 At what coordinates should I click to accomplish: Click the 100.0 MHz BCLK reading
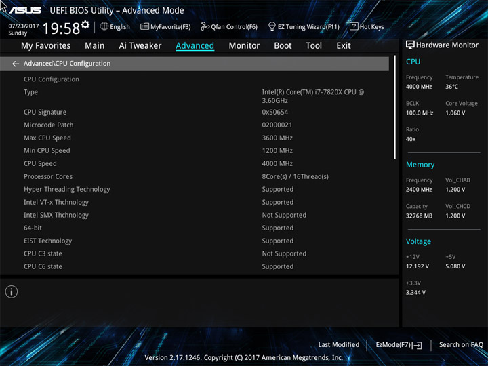(420, 113)
